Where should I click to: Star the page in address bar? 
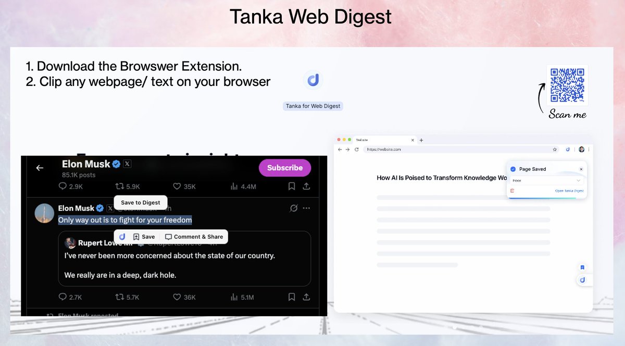click(x=555, y=150)
